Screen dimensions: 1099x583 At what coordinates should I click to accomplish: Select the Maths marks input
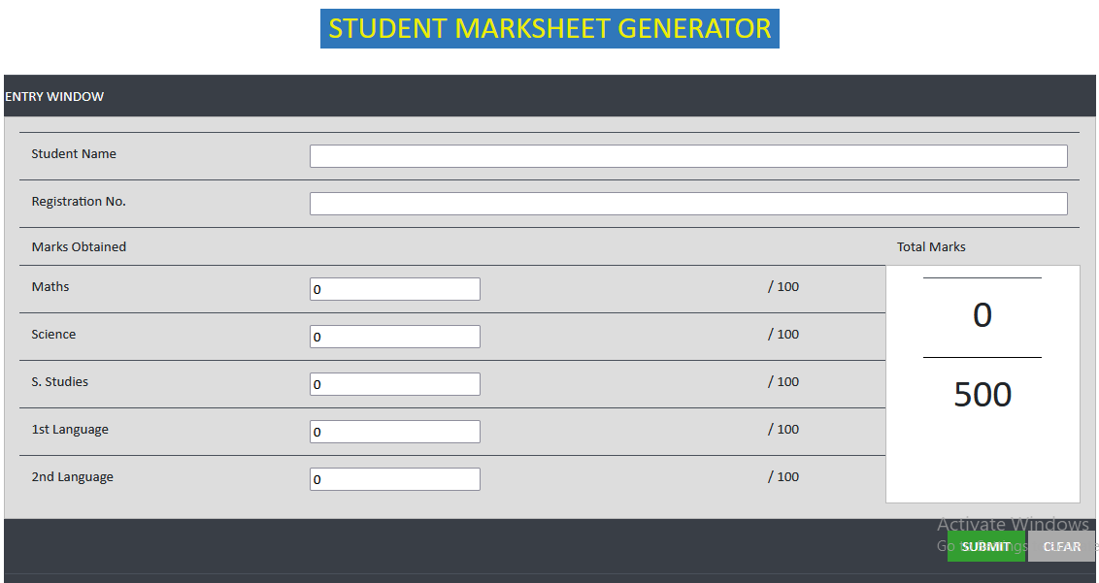394,289
